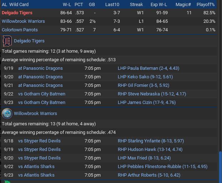The image size is (222, 183).
Task: Open pitcher James Cizin's player page
Action: point(146,103)
